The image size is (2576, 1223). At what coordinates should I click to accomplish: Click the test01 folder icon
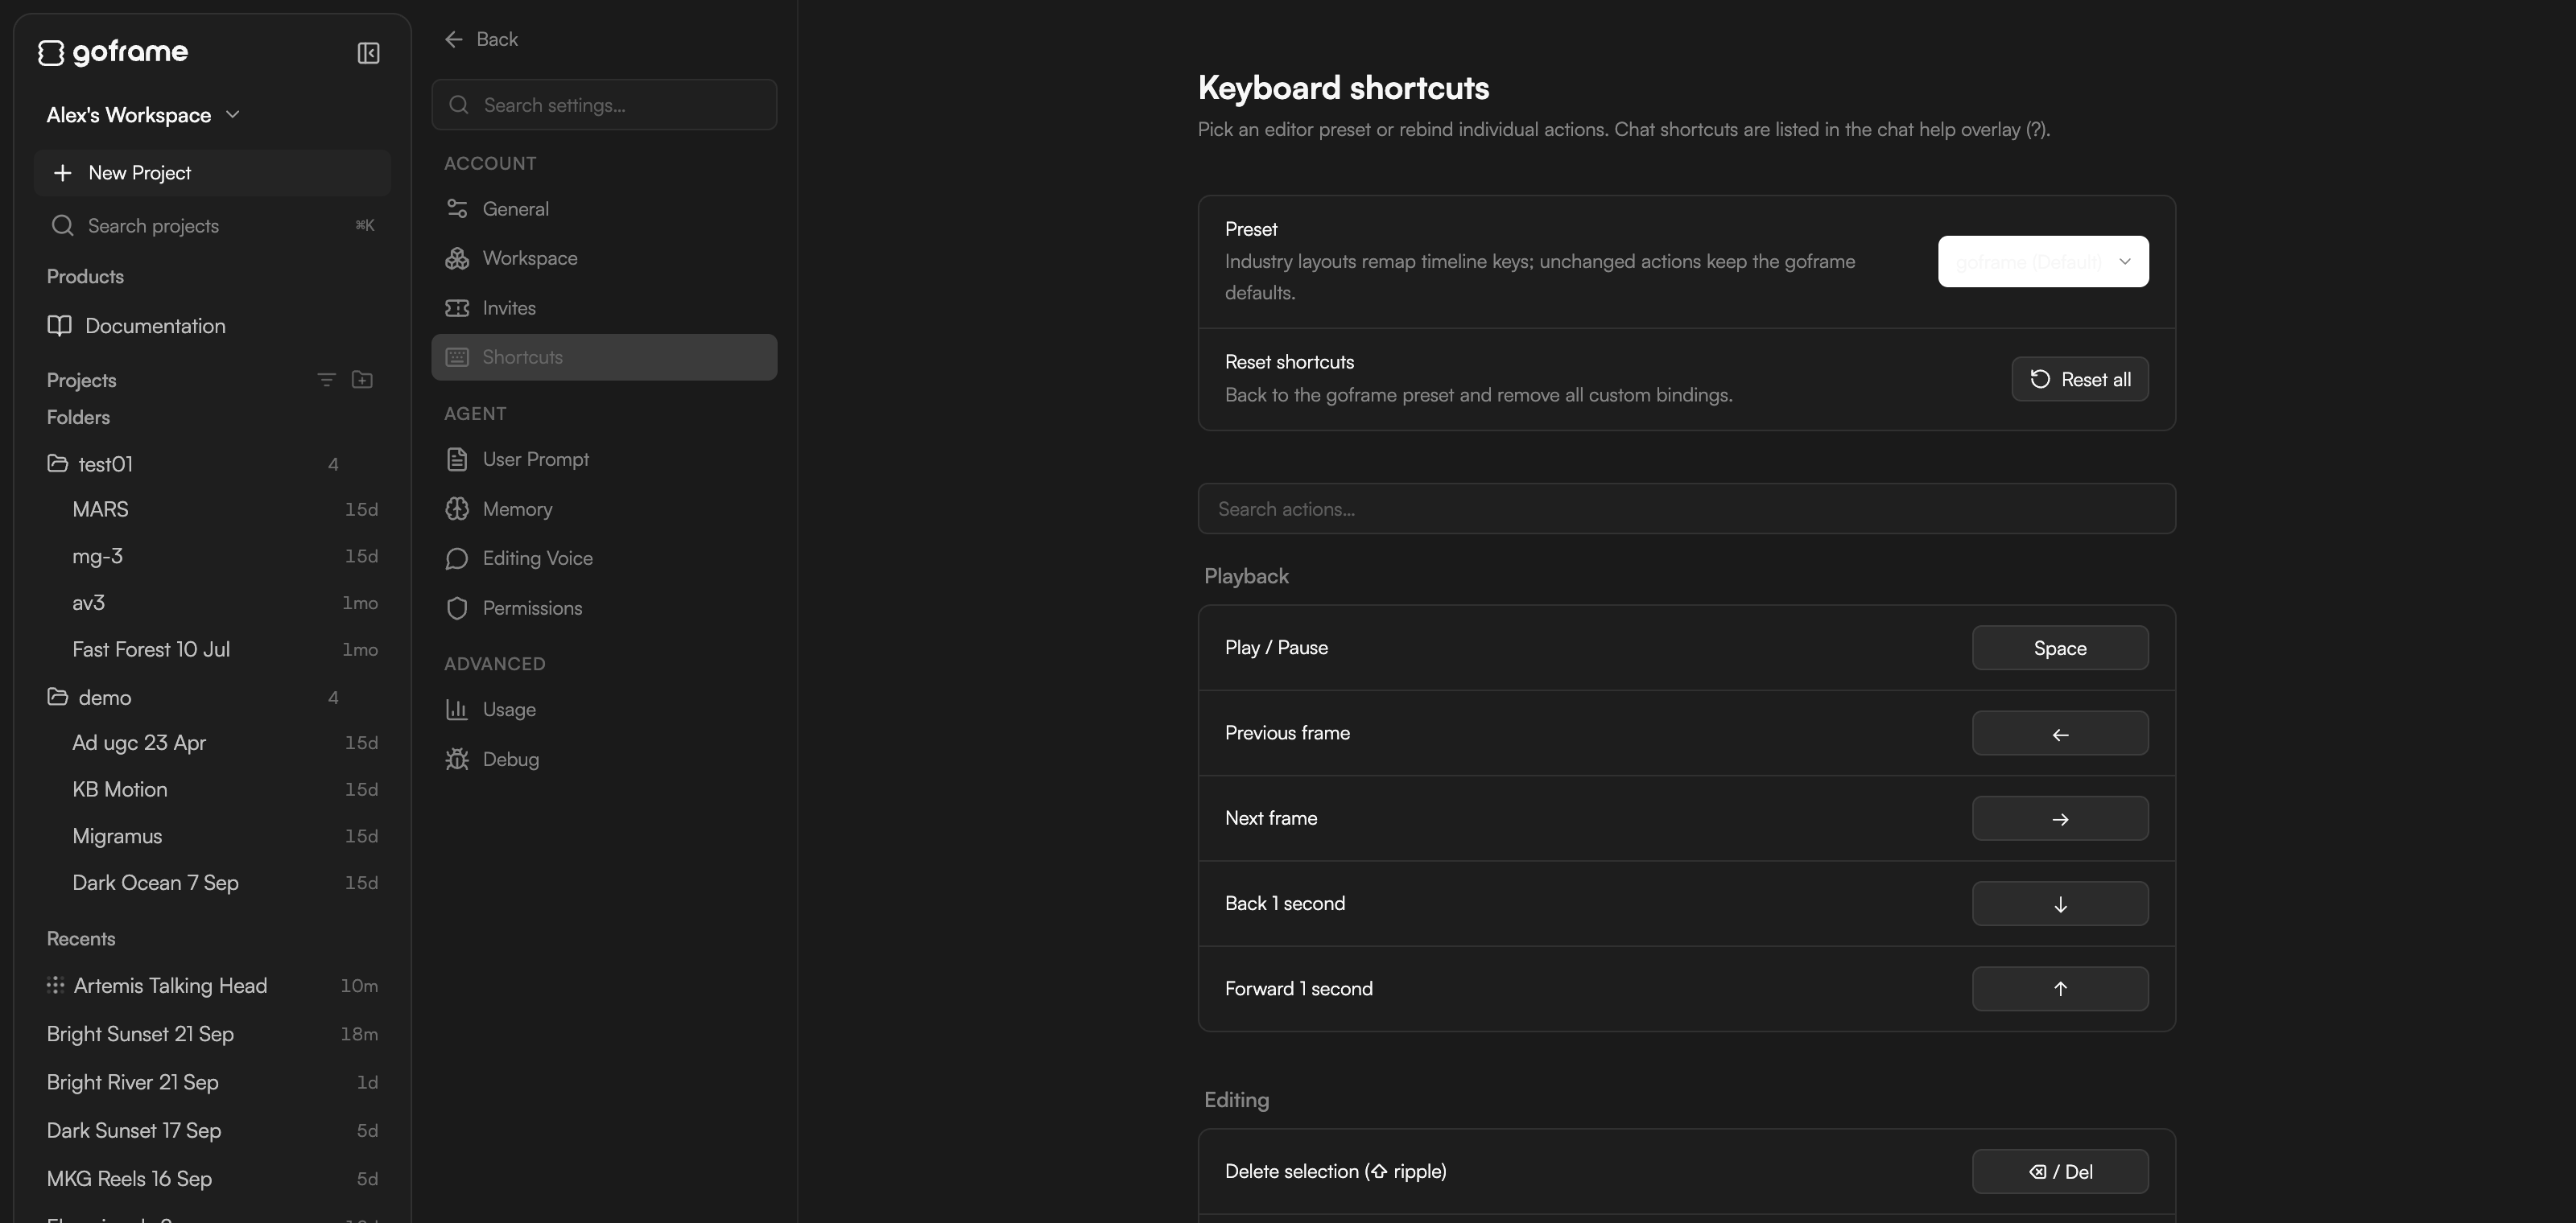(x=58, y=463)
